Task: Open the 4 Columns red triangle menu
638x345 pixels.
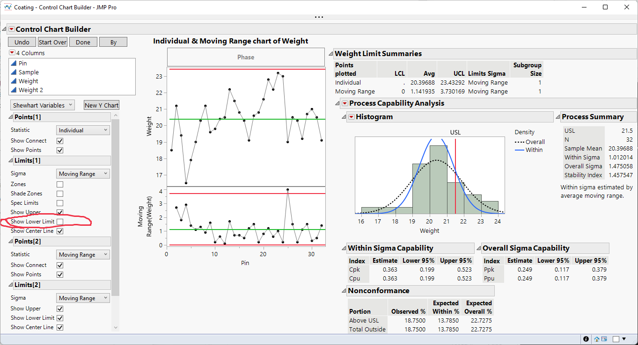Action: click(12, 53)
